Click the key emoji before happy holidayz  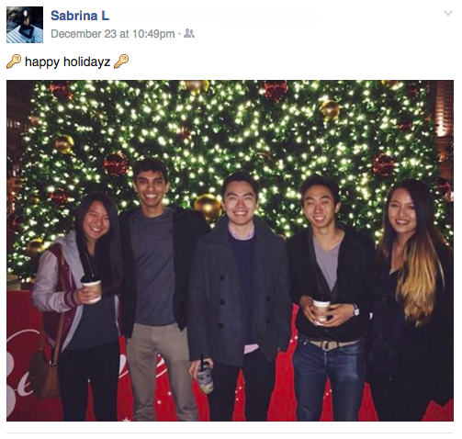click(x=14, y=62)
